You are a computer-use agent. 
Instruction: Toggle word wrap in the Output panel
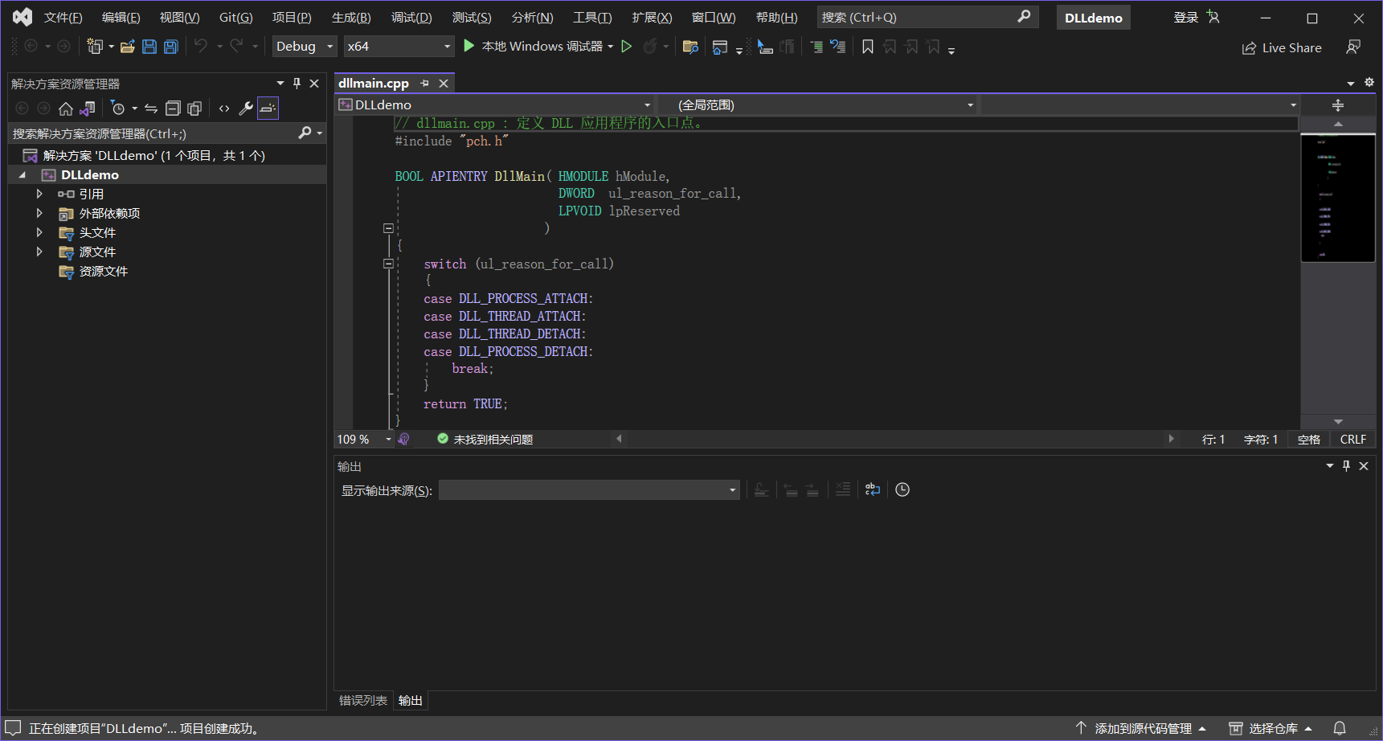(873, 489)
